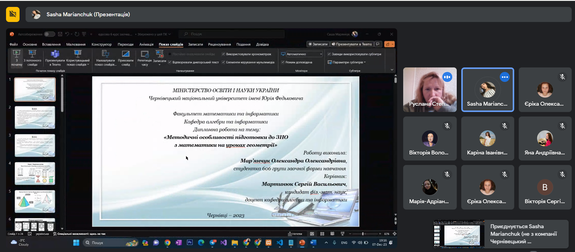Click Приховати слайд icon
The image size is (575, 252).
(x=125, y=58)
